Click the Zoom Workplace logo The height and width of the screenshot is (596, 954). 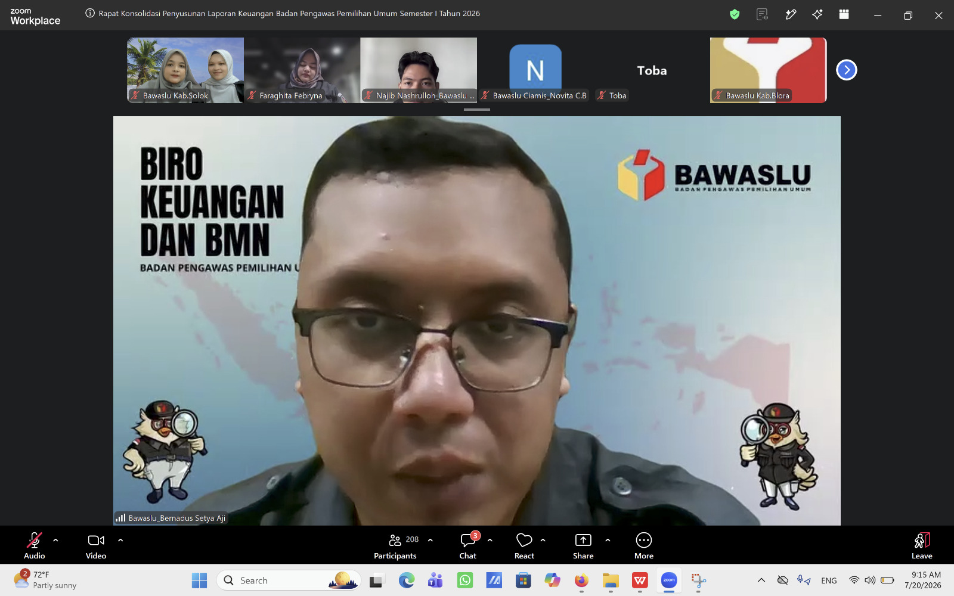(35, 16)
